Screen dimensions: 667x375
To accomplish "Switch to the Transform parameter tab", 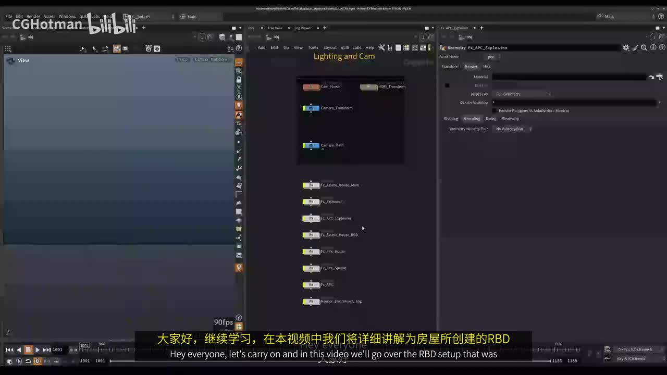I will coord(450,67).
